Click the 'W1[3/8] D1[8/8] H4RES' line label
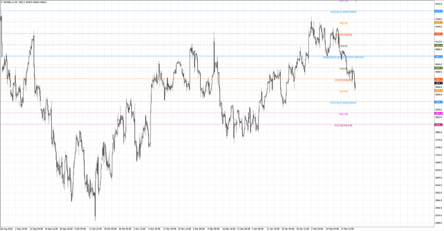 pyautogui.click(x=343, y=12)
